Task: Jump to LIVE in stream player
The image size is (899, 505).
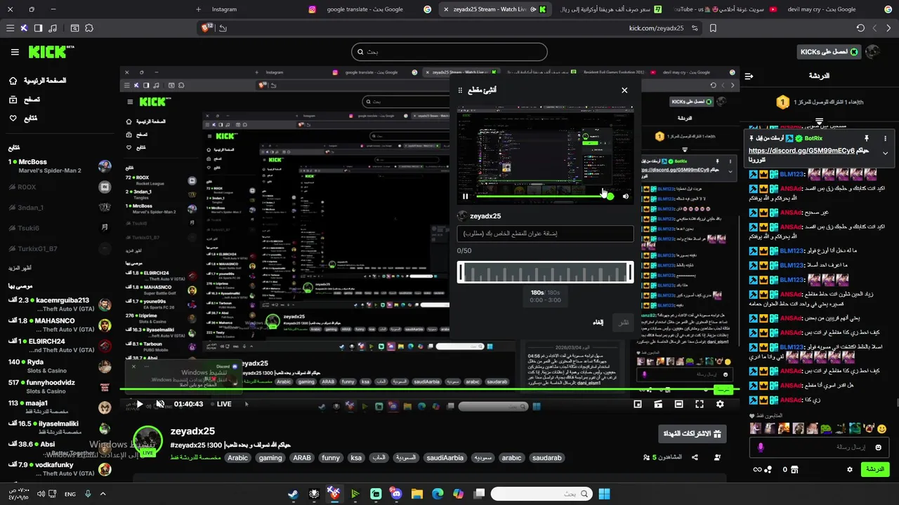Action: pyautogui.click(x=224, y=404)
